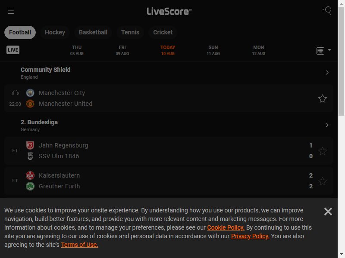
Task: Select Thursday 08 Aug date
Action: [77, 50]
